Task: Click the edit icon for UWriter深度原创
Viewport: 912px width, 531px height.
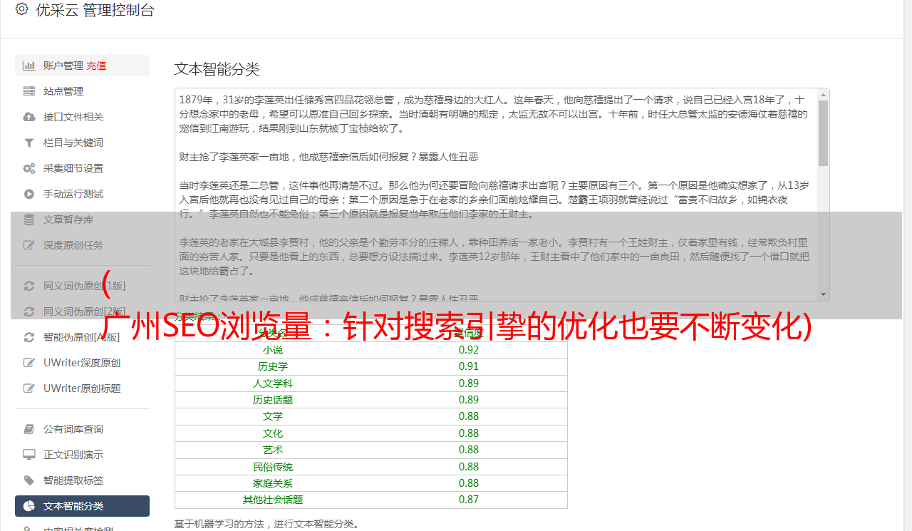Action: tap(29, 363)
